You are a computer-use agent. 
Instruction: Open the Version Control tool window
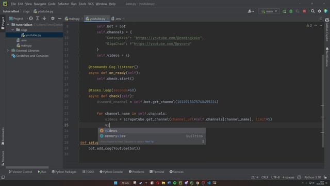pos(21,172)
